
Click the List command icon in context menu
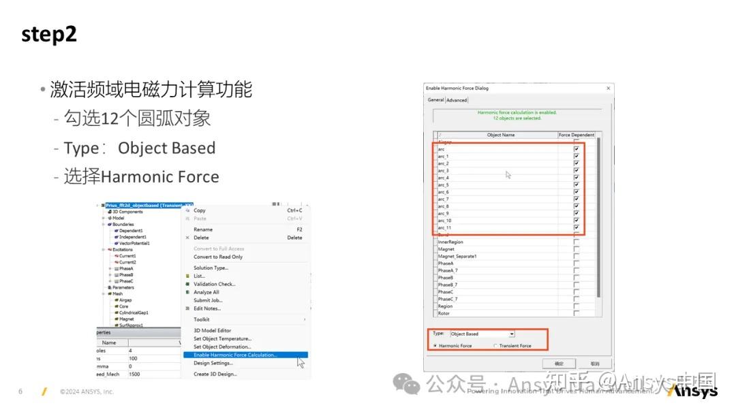[187, 276]
